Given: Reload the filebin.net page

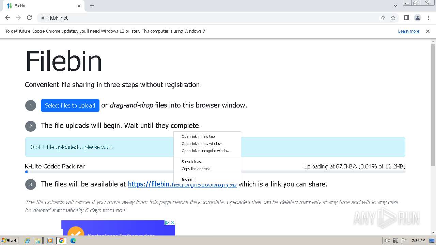Looking at the screenshot, I should tap(29, 18).
